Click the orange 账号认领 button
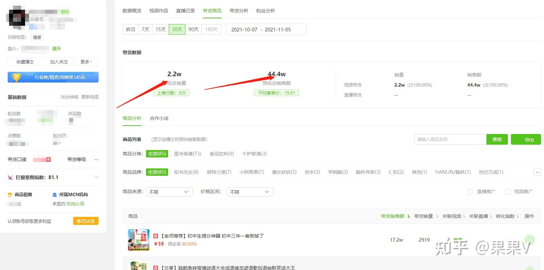544x270 pixels. 86,221
